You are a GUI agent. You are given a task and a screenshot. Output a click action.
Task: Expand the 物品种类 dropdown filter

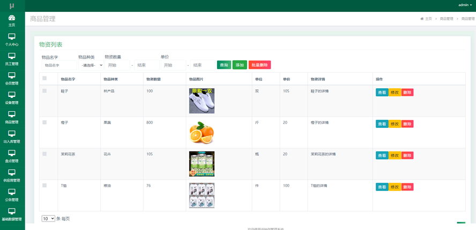pos(91,65)
